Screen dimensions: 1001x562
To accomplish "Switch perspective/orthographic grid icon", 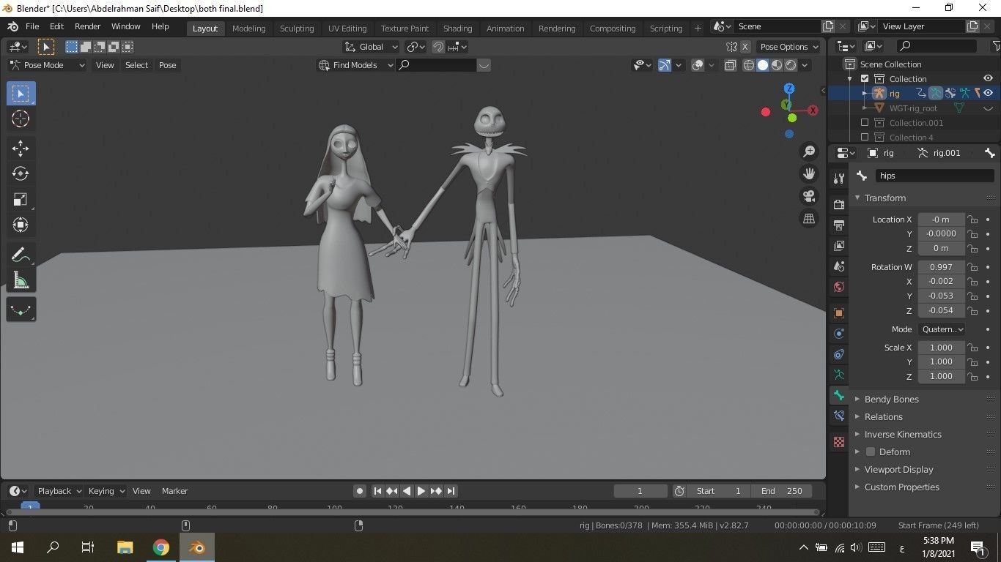I will tap(809, 218).
